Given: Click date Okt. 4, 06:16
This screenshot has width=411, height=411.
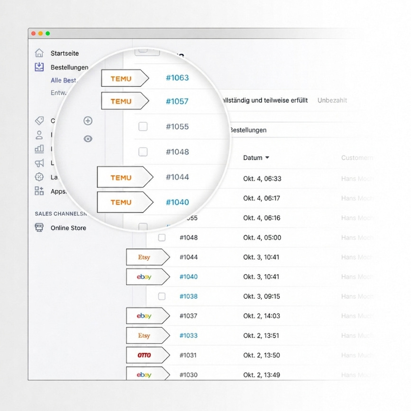Looking at the screenshot, I should [x=262, y=218].
